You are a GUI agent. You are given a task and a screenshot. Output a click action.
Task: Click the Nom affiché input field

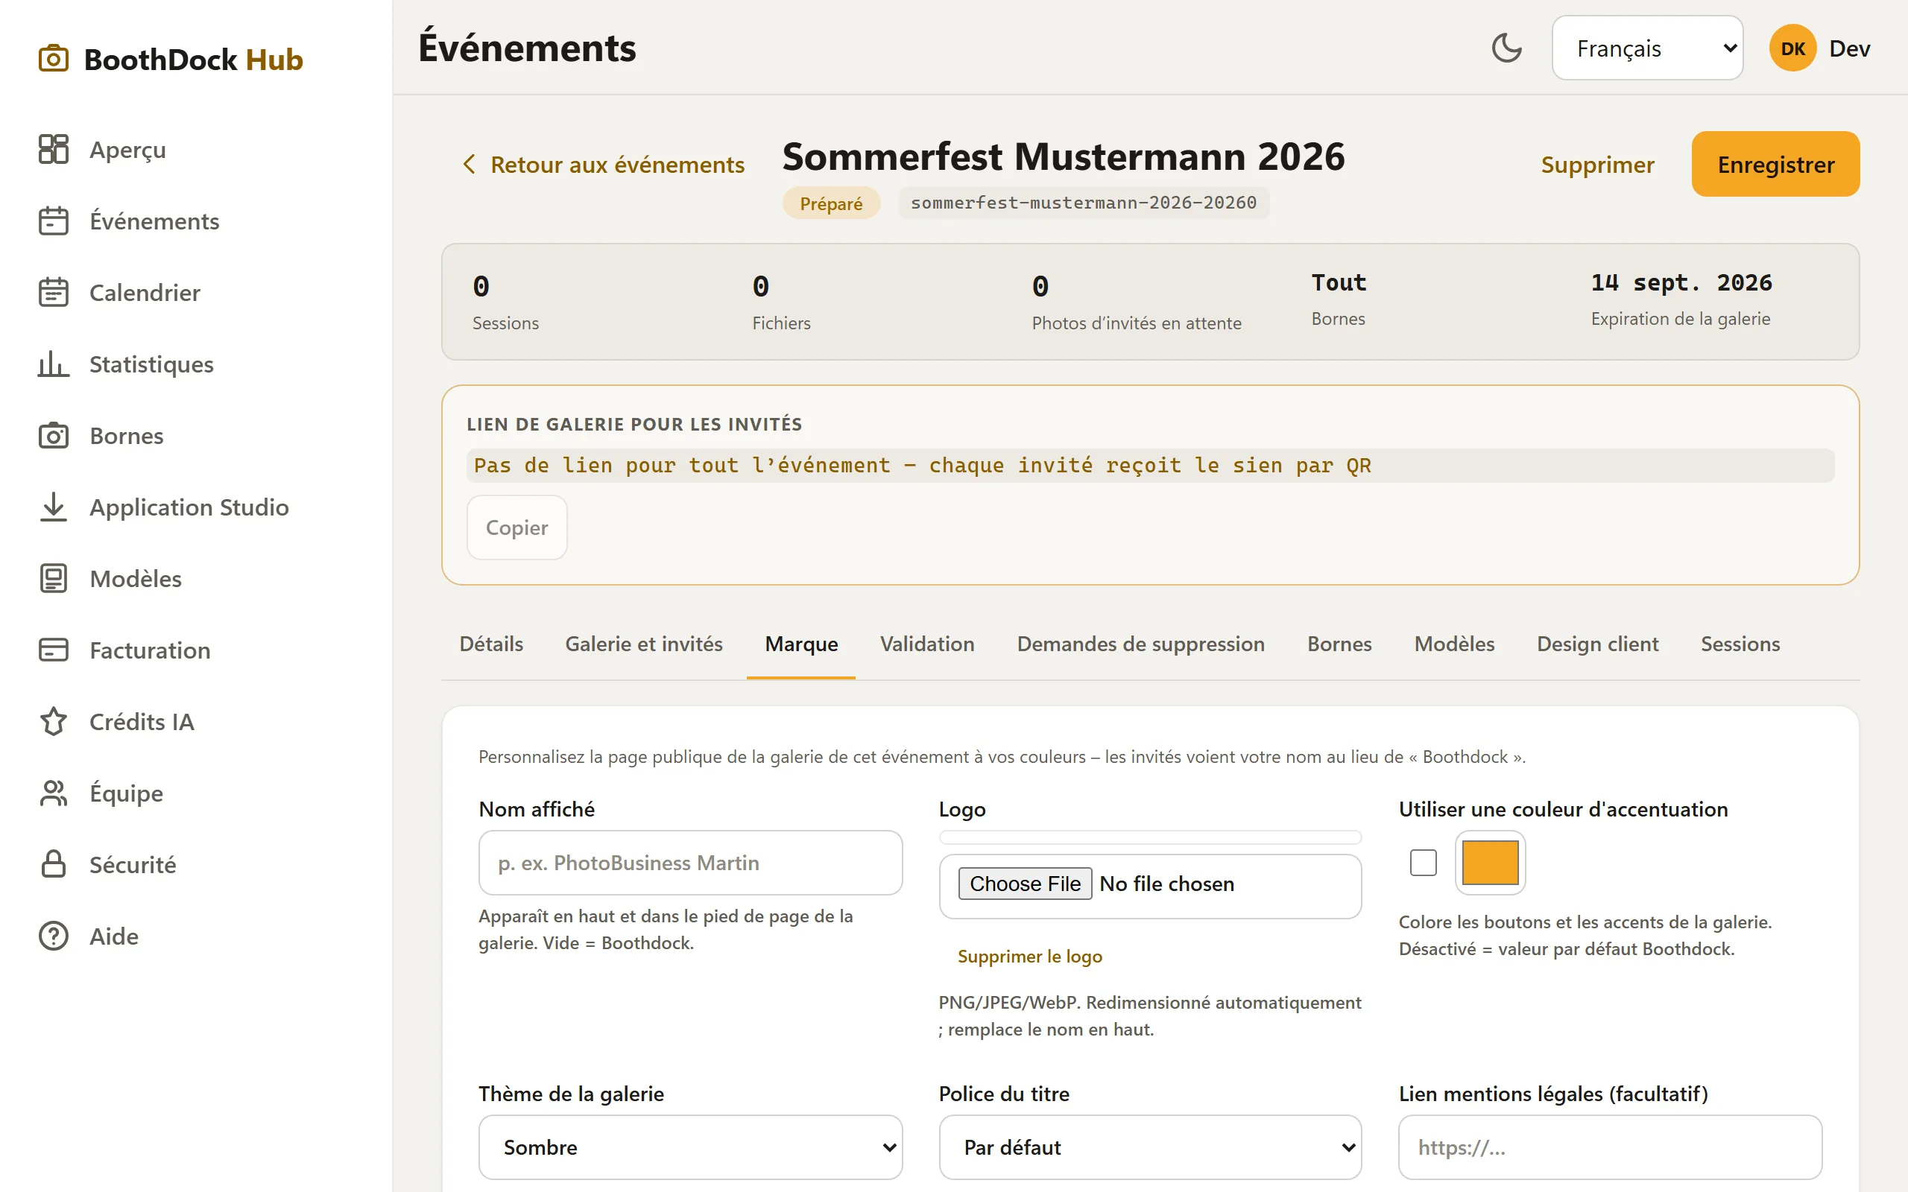tap(690, 863)
